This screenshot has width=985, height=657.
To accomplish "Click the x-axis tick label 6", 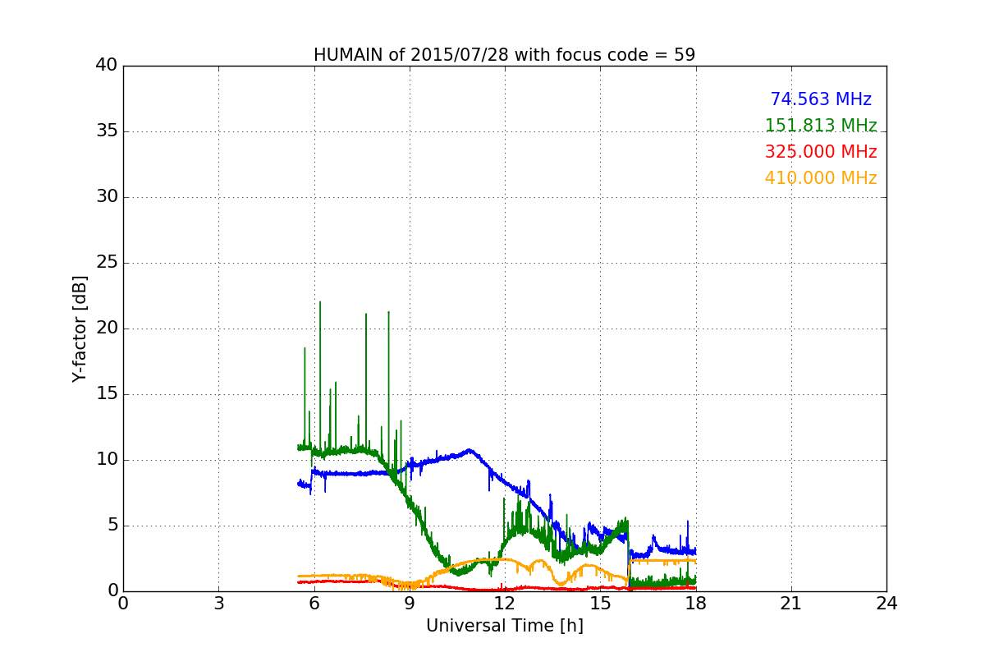I will [x=314, y=604].
